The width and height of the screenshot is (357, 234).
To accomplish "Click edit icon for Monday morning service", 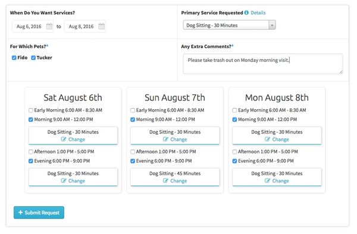I will tap(267, 139).
